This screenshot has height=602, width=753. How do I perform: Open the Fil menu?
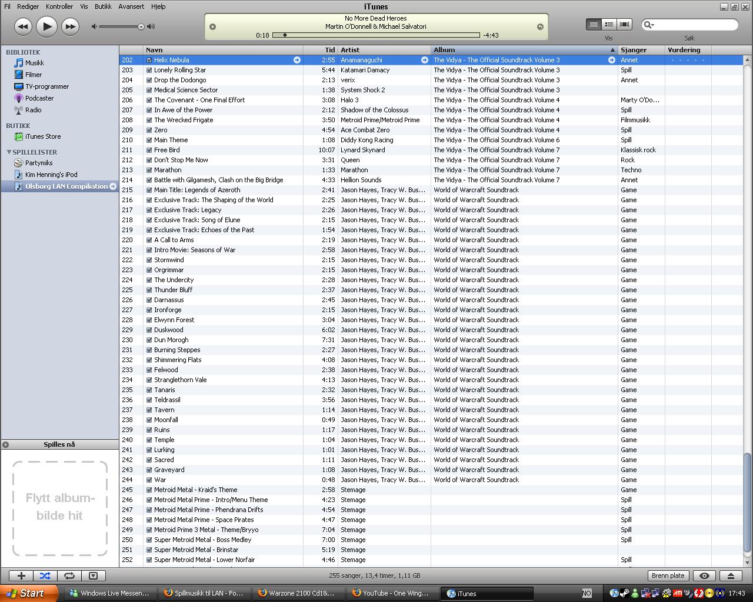point(7,6)
